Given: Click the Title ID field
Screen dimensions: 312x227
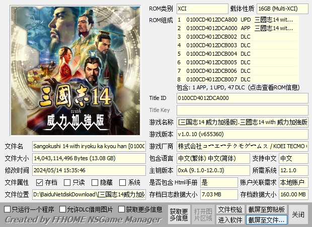Looking at the screenshot, I should [x=243, y=98].
